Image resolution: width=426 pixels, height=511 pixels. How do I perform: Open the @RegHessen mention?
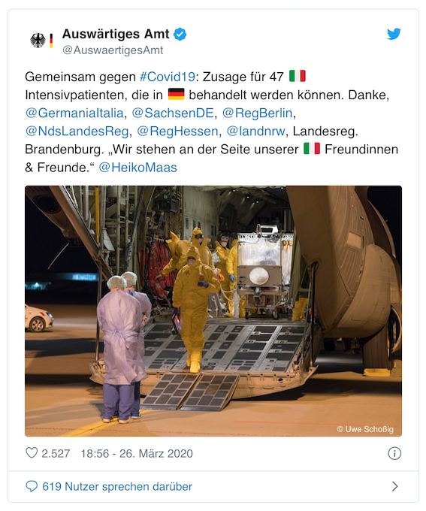(x=177, y=131)
